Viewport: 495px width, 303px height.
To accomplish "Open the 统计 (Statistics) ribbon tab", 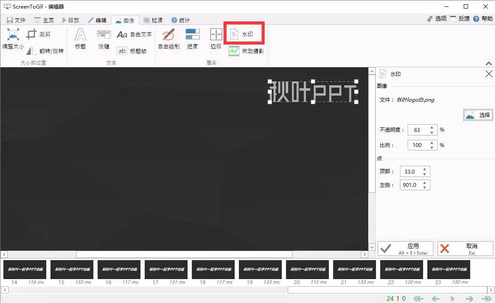I will pos(180,20).
